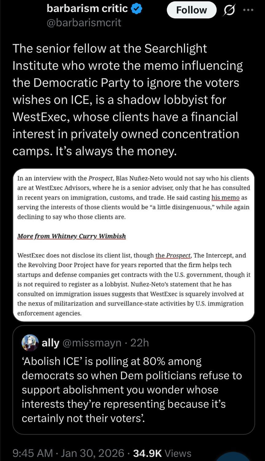Click the 'ally' display name
Image resolution: width=265 pixels, height=461 pixels.
tap(50, 343)
